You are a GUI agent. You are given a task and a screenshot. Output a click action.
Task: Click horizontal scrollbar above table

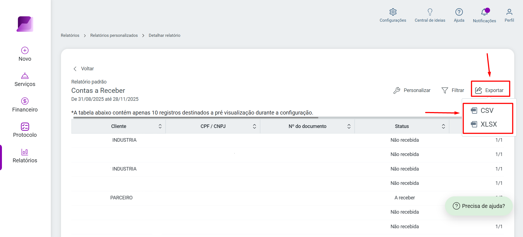click(x=196, y=118)
